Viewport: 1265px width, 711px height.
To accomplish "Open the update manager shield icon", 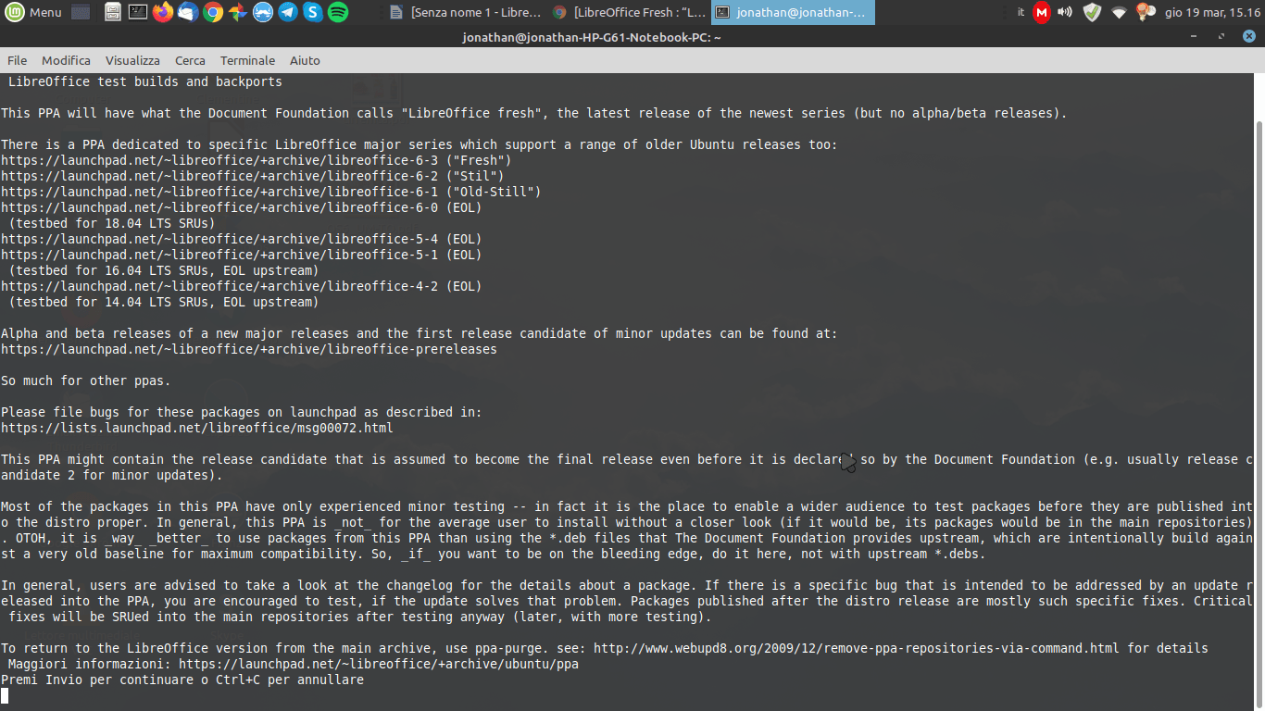I will (1093, 12).
